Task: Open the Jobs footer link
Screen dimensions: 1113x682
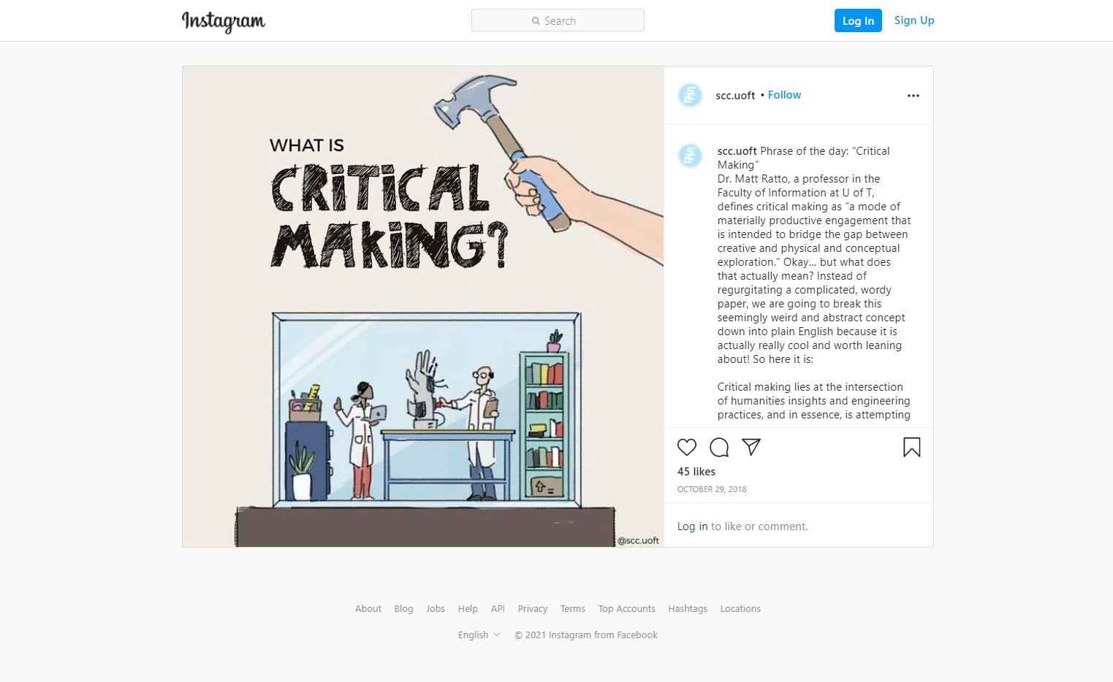Action: click(436, 609)
